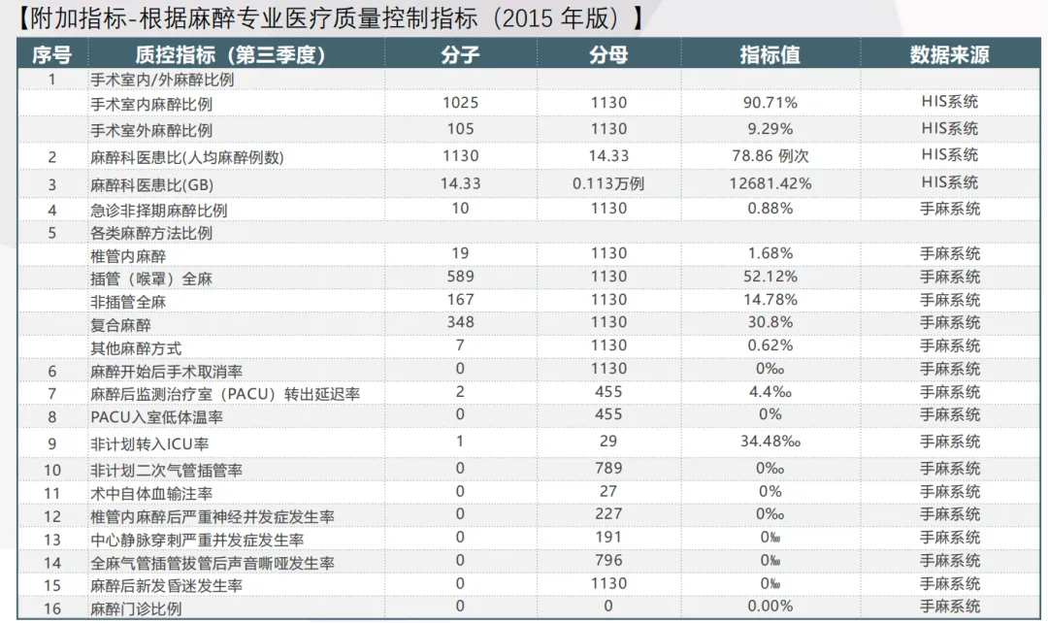1048x623 pixels.
Task: Click the value 12681.42%
Action: (770, 183)
